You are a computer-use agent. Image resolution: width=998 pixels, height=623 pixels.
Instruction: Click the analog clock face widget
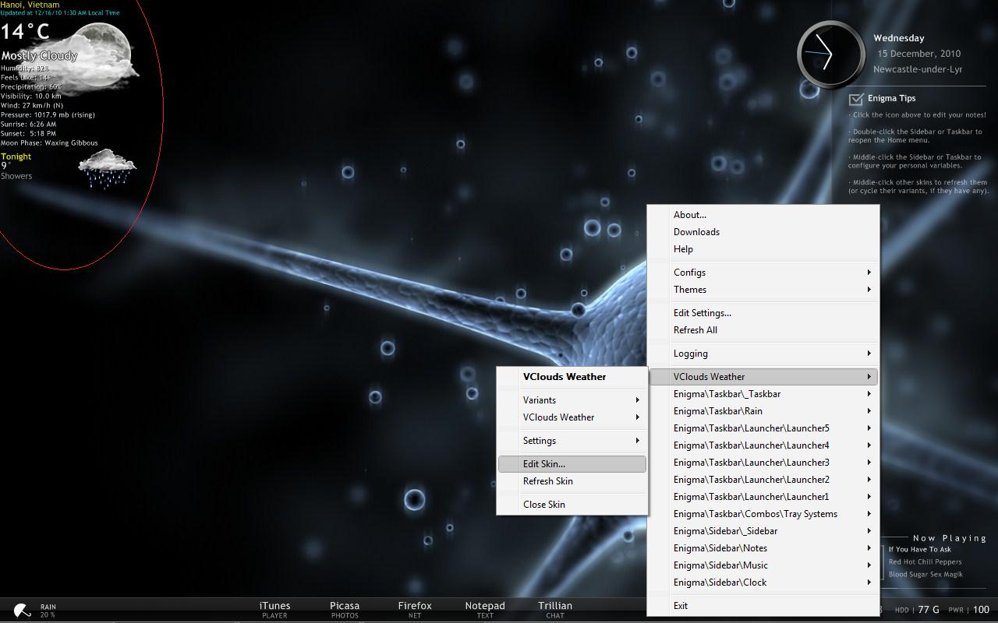tap(829, 55)
